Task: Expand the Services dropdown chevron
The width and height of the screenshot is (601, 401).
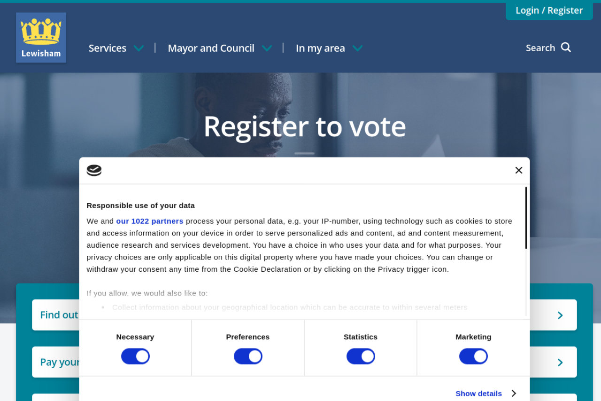Action: click(139, 48)
